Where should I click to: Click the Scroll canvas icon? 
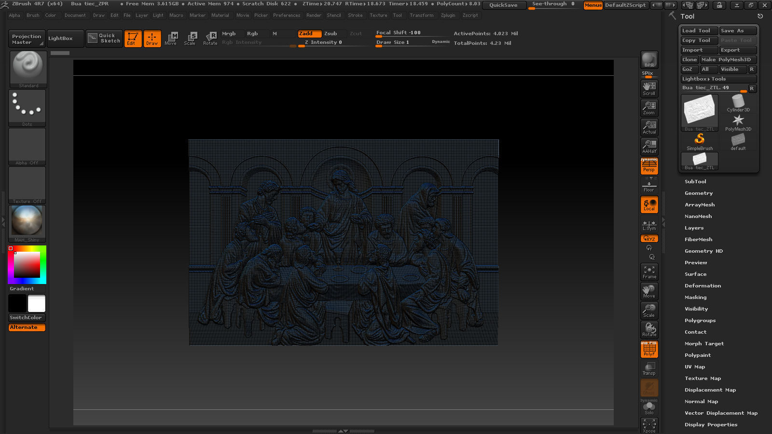pos(649,88)
